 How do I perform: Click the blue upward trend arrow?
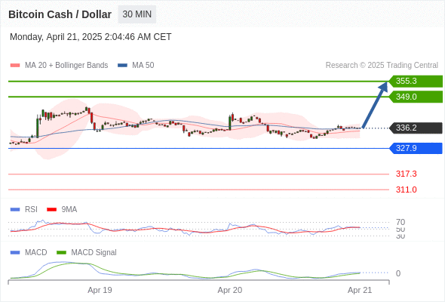375,105
